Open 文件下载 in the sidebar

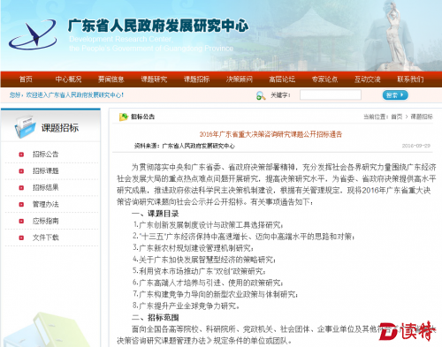[45, 238]
